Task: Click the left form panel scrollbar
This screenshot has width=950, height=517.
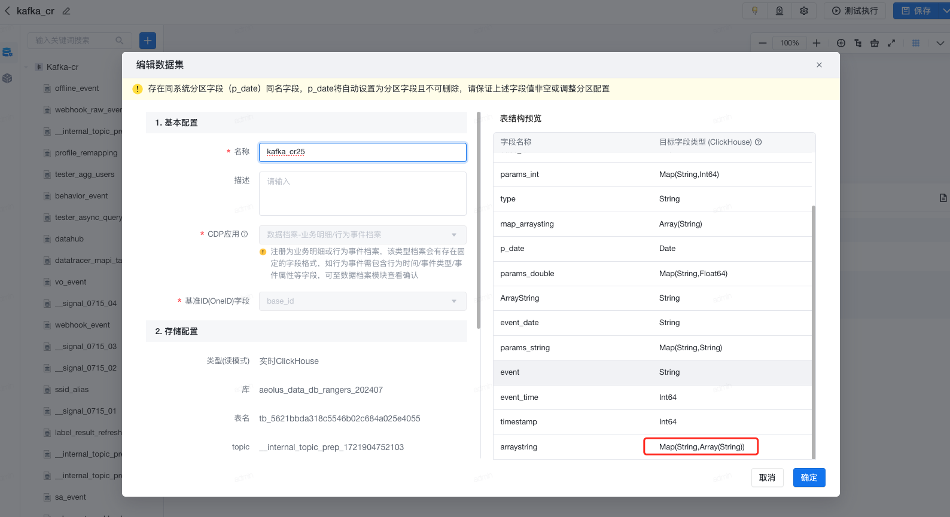Action: (479, 220)
